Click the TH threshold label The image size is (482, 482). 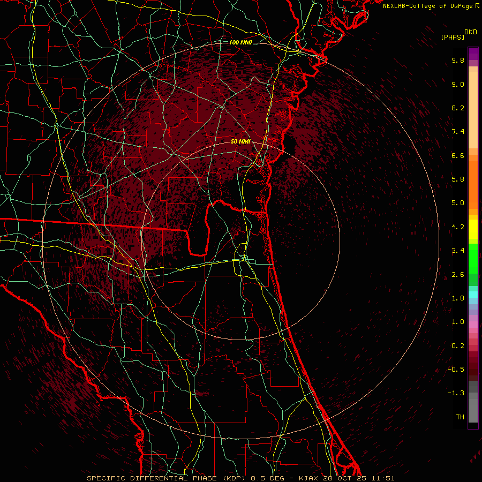point(460,417)
